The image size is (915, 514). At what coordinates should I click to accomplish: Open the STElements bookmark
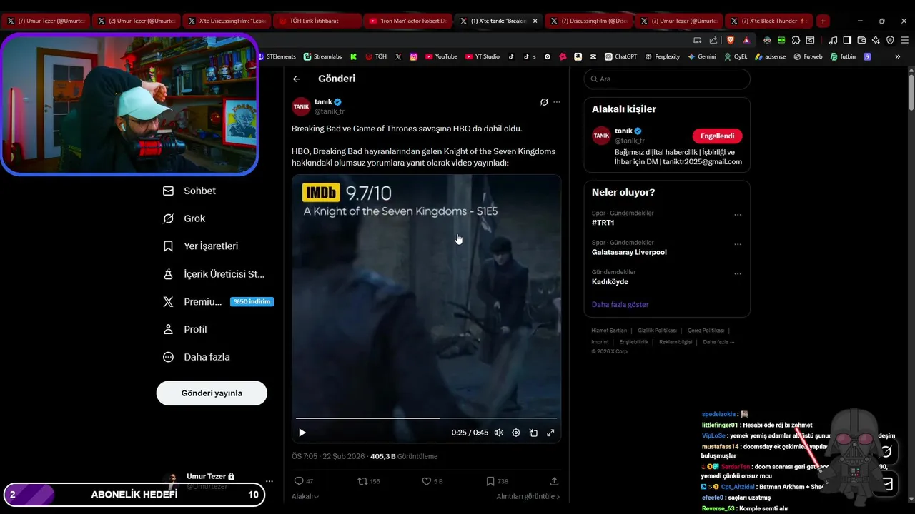coord(276,56)
